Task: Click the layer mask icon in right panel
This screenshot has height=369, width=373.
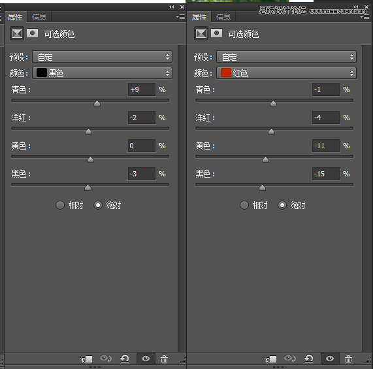Action: [x=216, y=33]
